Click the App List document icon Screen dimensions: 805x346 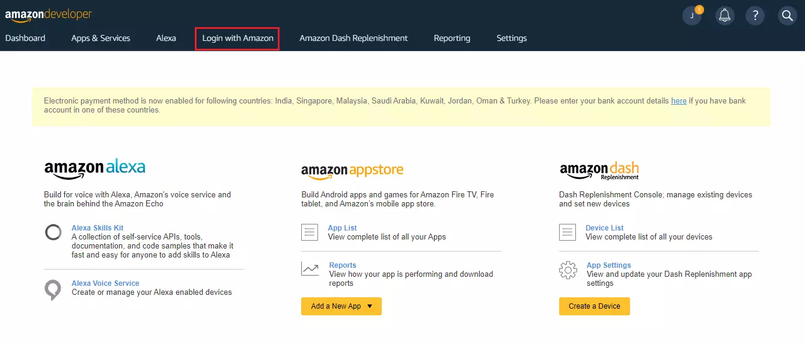tap(310, 232)
